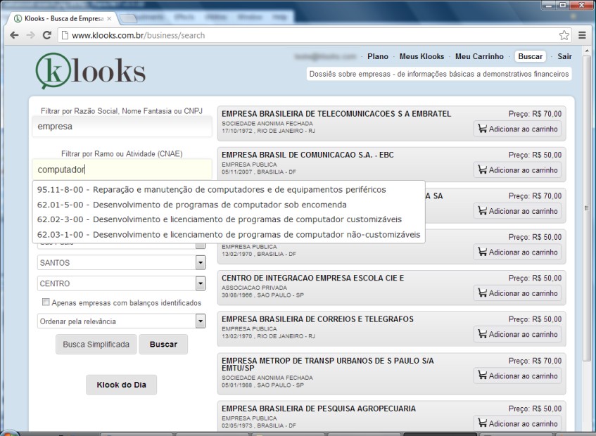Image resolution: width=596 pixels, height=436 pixels.
Task: Click the Klook do Dia button
Action: click(x=121, y=385)
